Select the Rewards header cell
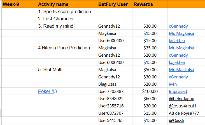 [x=150, y=4]
